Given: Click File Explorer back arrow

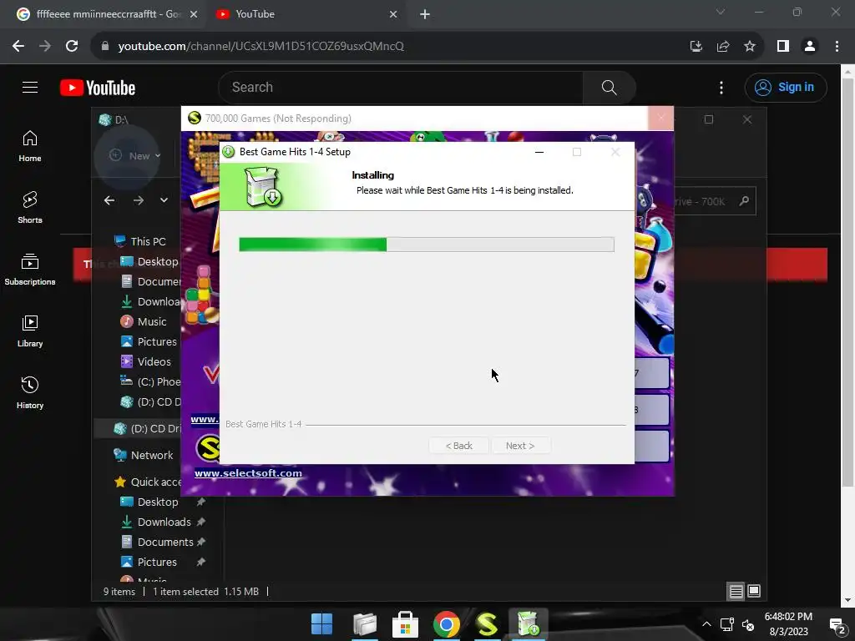Looking at the screenshot, I should point(109,200).
